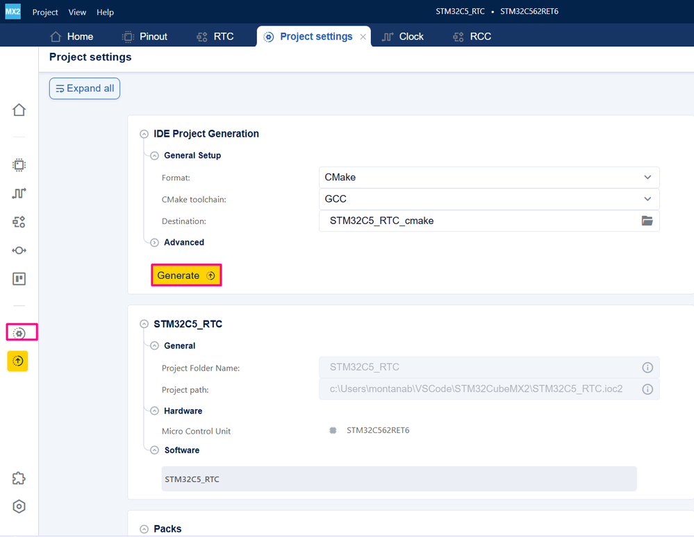Click the Project Folder Name field

pyautogui.click(x=489, y=367)
